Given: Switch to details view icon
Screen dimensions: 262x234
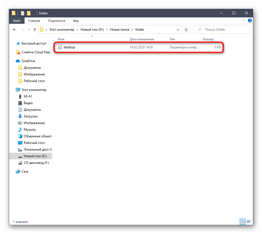Looking at the screenshot, I should point(243,222).
